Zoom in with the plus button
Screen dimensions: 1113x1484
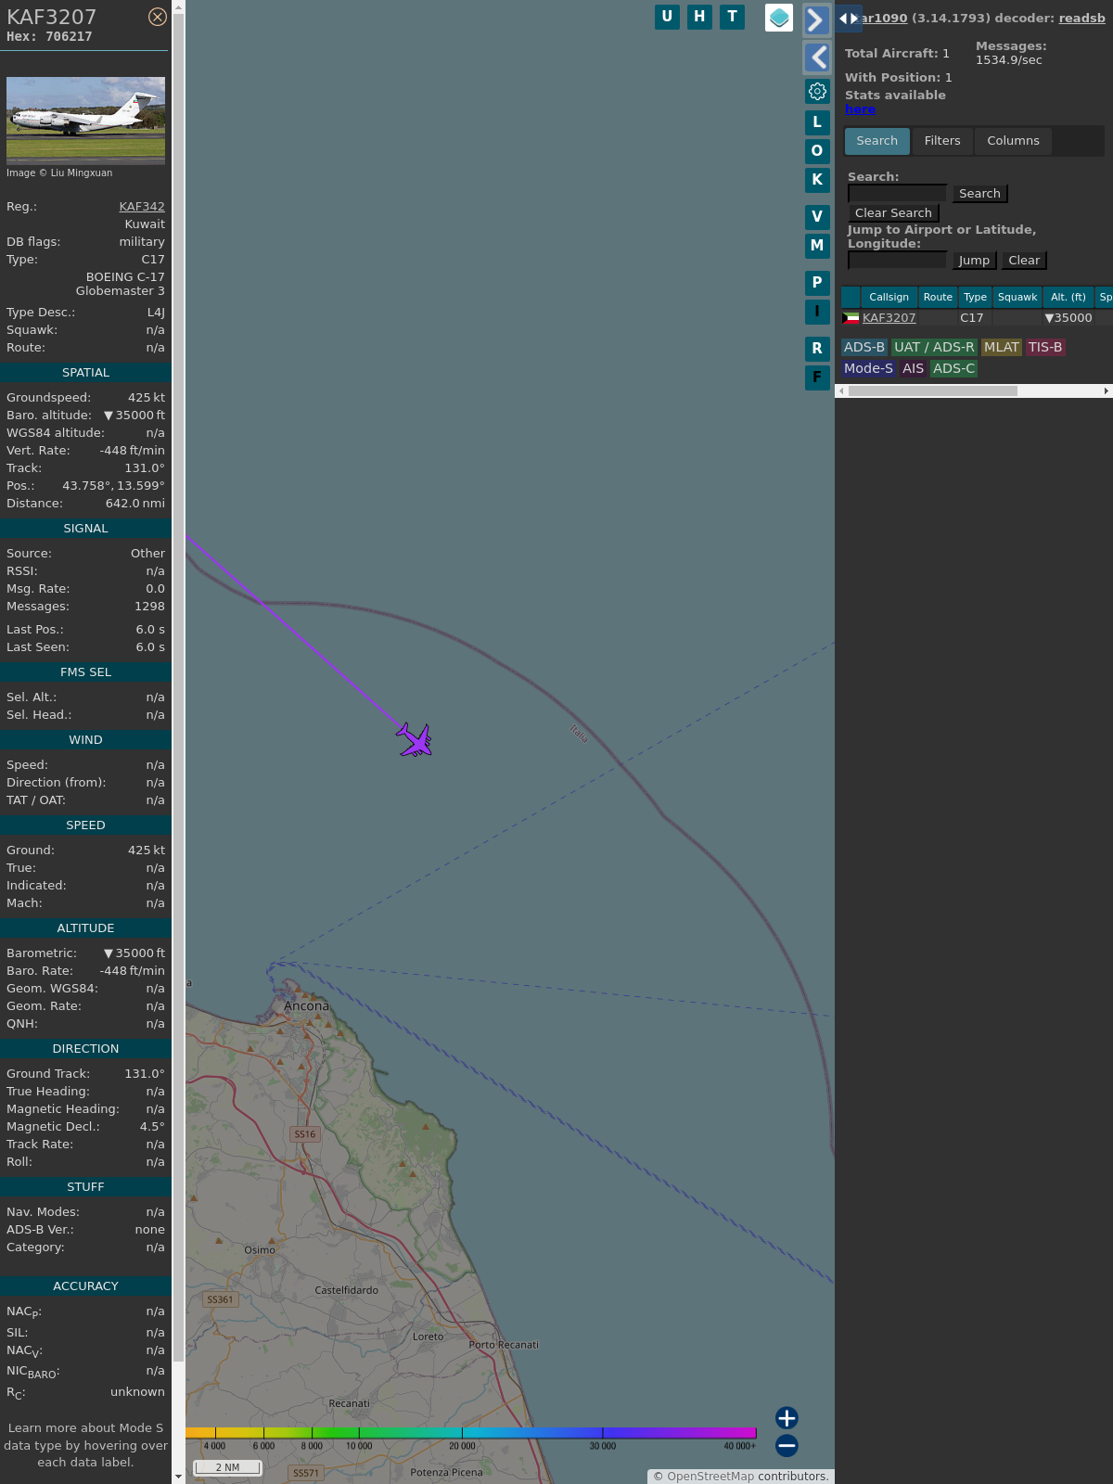pos(787,1417)
